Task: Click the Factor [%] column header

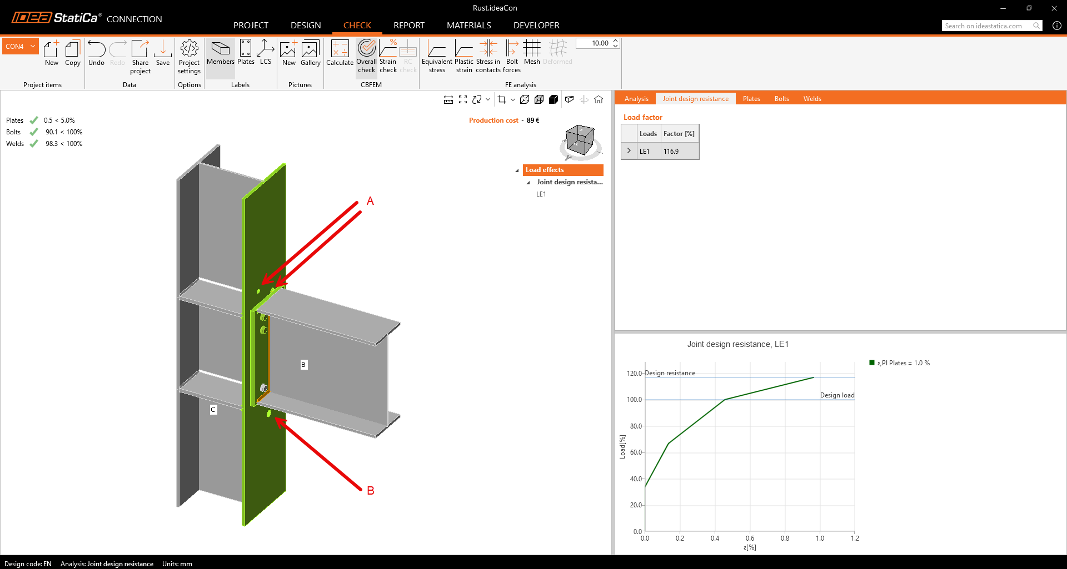Action: (x=679, y=134)
